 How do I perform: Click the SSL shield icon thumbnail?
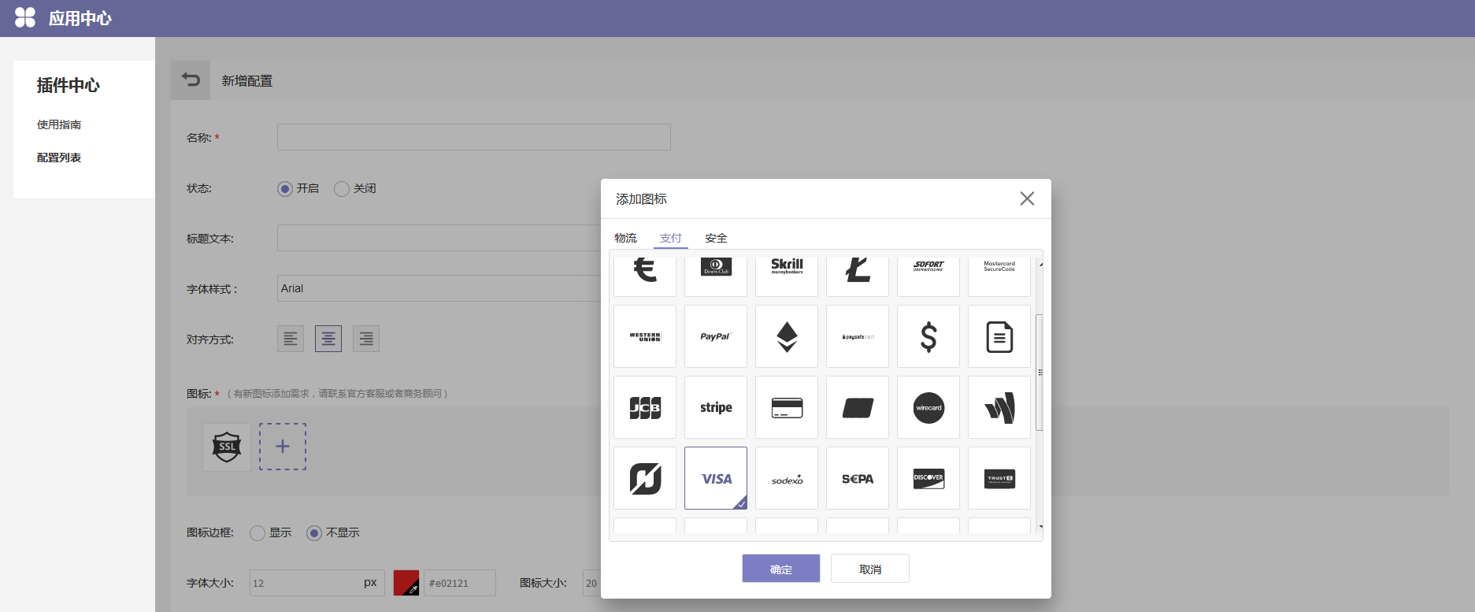pos(227,447)
